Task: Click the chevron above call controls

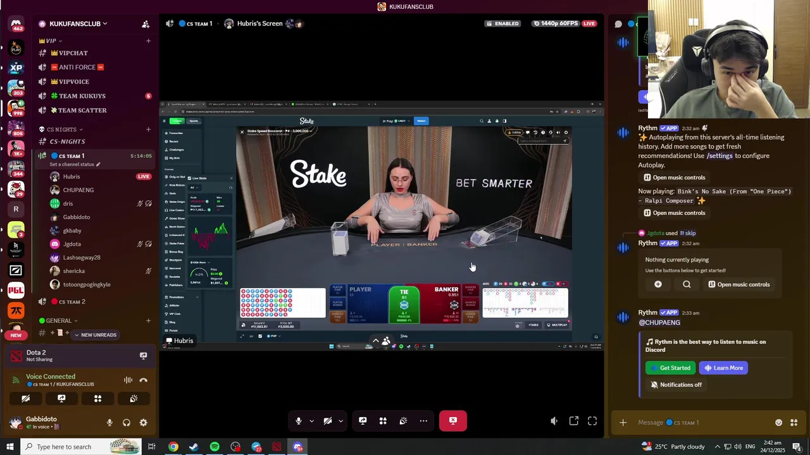Action: click(375, 341)
